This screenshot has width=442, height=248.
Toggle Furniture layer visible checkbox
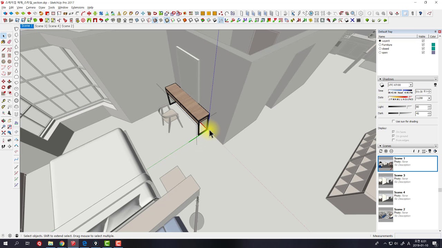pyautogui.click(x=423, y=45)
